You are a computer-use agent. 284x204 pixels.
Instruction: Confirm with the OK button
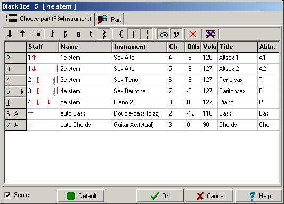click(160, 195)
